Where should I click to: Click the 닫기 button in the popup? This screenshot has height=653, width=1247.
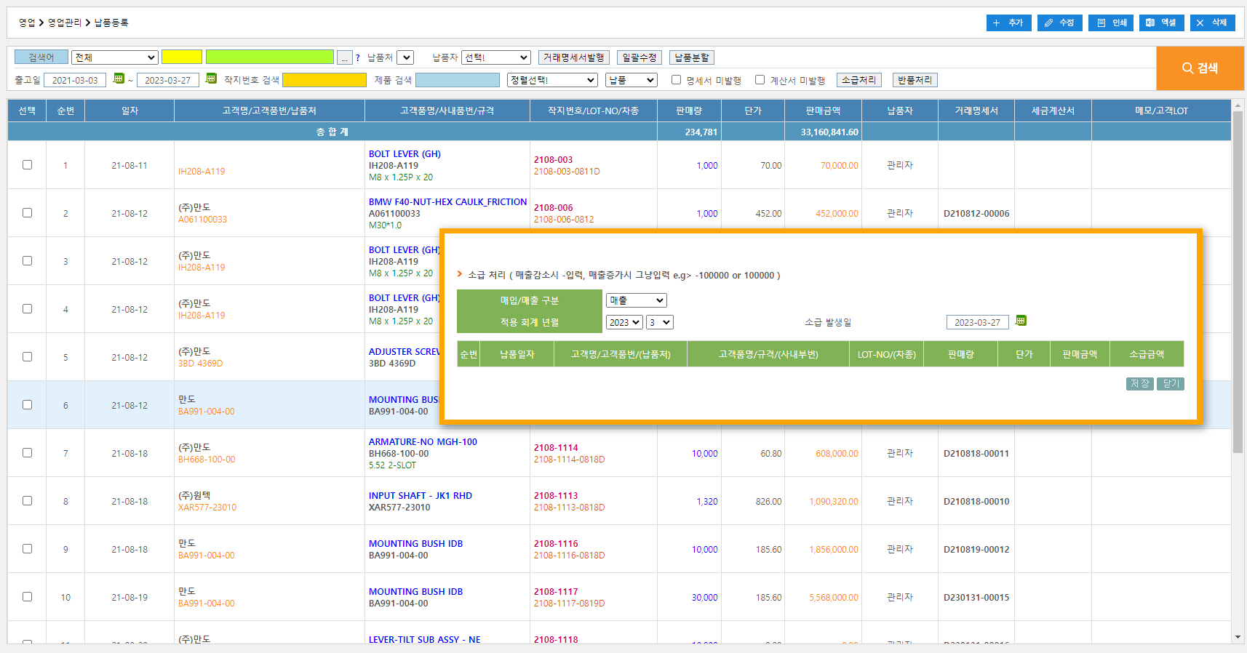point(1171,384)
